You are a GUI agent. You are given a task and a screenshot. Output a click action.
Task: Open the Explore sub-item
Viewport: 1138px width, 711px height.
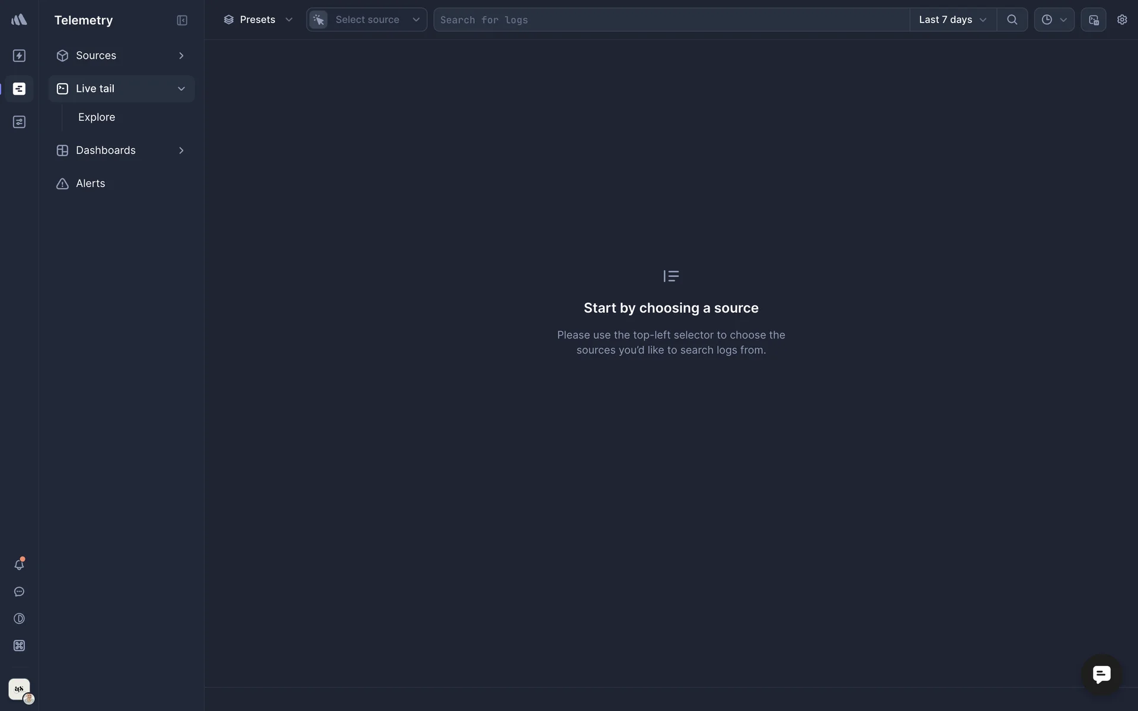tap(97, 117)
